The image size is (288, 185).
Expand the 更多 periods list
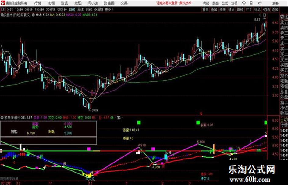point(109,9)
